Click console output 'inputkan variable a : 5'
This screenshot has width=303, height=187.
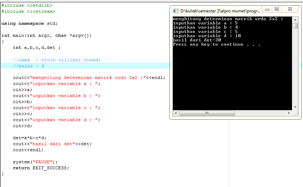pyautogui.click(x=205, y=23)
